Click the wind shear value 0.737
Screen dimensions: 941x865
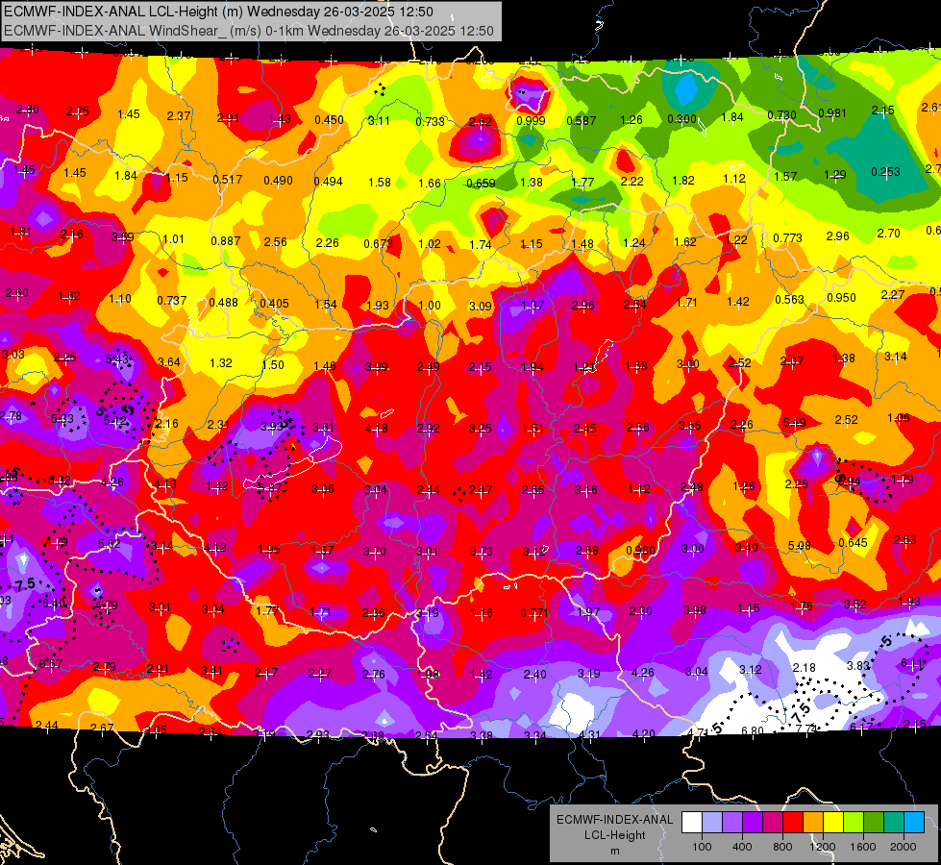172,300
